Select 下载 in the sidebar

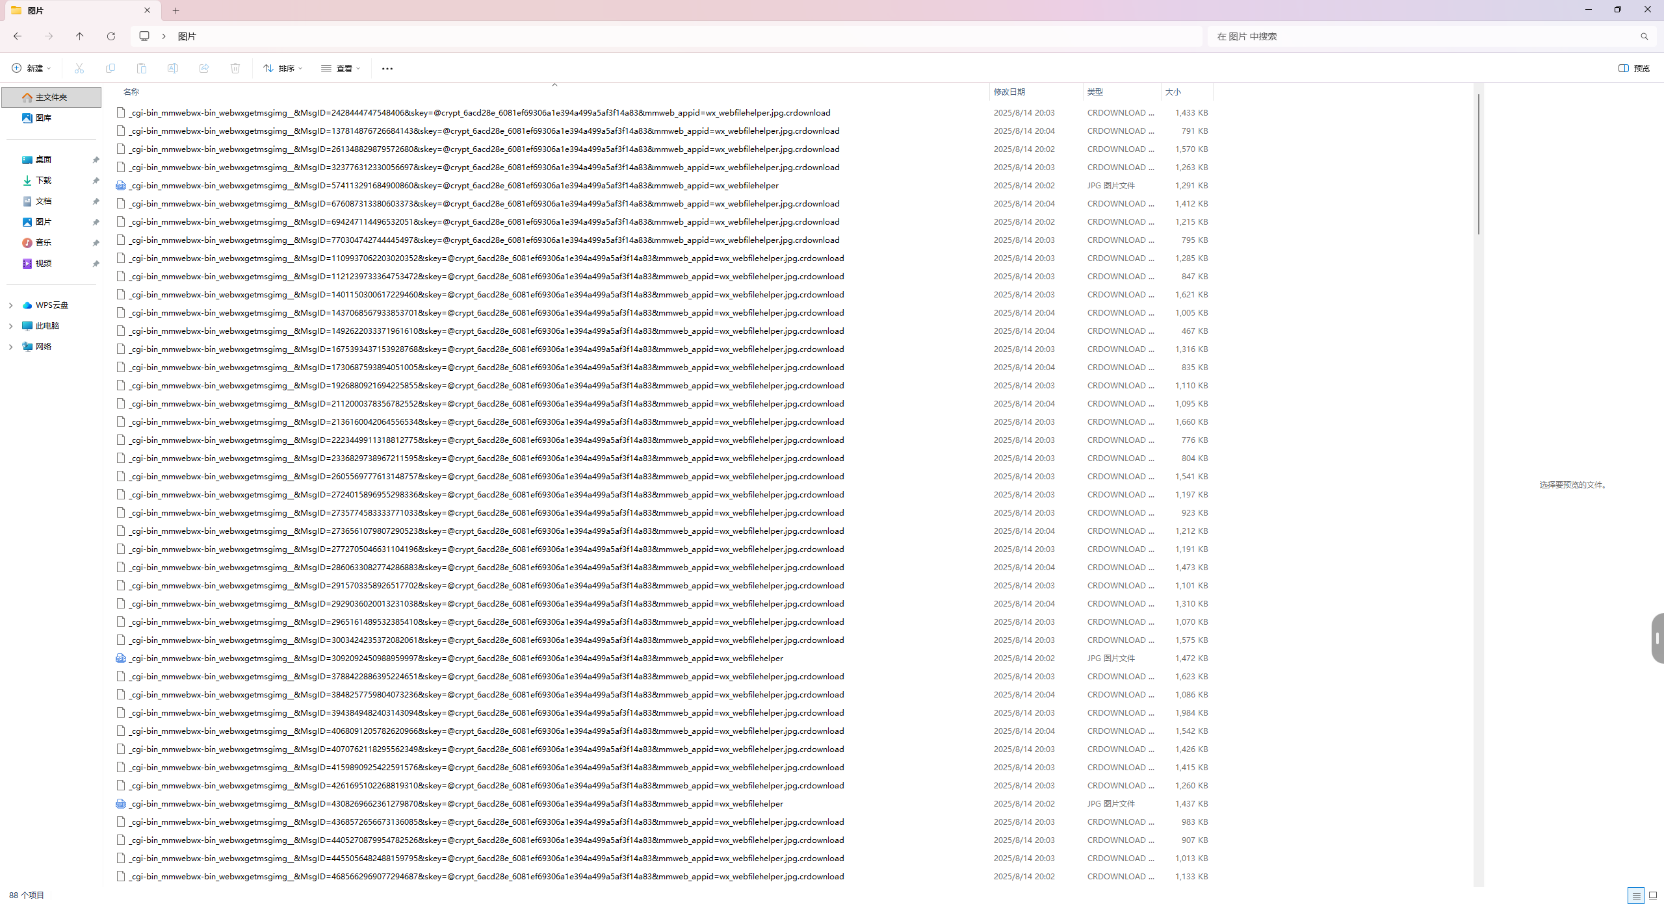coord(43,181)
